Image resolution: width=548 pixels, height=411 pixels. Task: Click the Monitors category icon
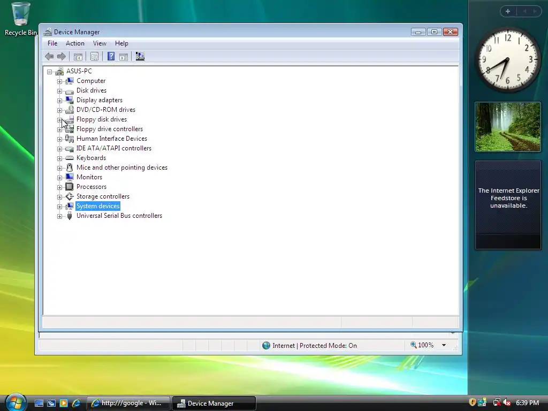[x=70, y=177]
